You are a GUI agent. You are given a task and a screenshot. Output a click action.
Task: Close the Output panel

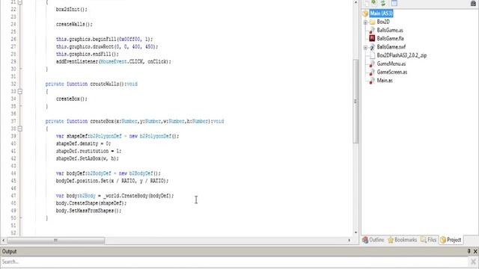click(x=475, y=251)
